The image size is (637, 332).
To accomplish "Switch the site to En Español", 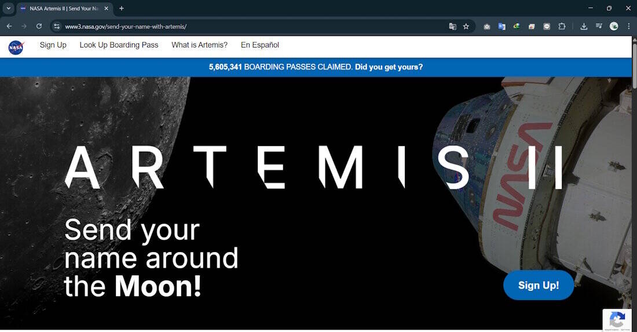I will tap(260, 45).
